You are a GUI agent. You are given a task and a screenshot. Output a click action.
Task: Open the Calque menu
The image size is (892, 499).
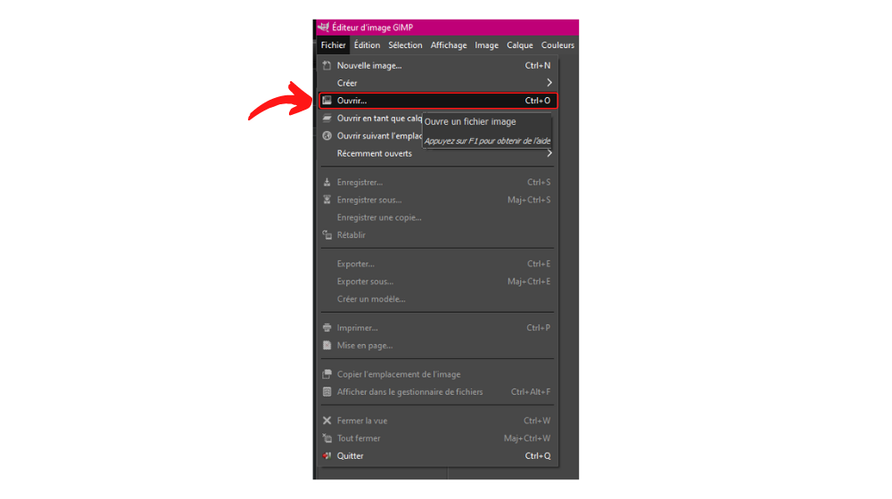coord(520,45)
